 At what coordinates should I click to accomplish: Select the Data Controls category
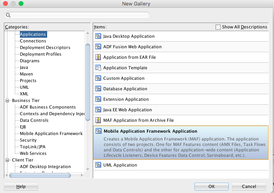coord(34,120)
